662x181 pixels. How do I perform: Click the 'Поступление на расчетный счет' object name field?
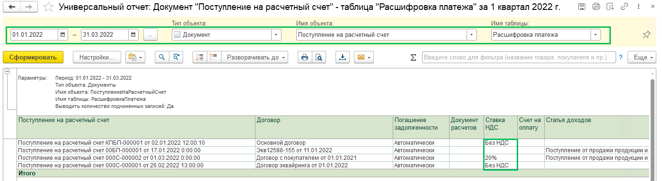click(x=381, y=34)
